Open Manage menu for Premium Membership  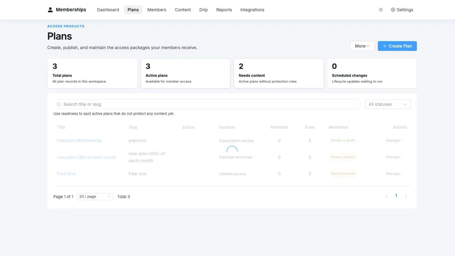pos(395,140)
